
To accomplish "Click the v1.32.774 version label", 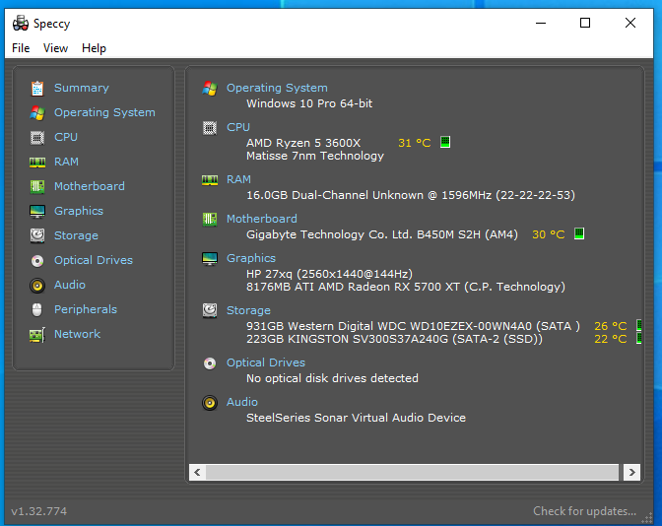I will click(38, 511).
